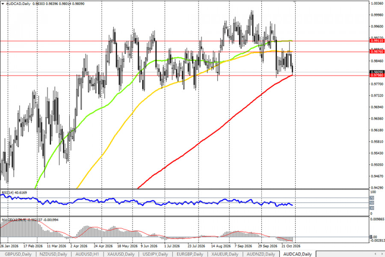
Task: Click the RSI 30 level marker
Action: click(372, 208)
